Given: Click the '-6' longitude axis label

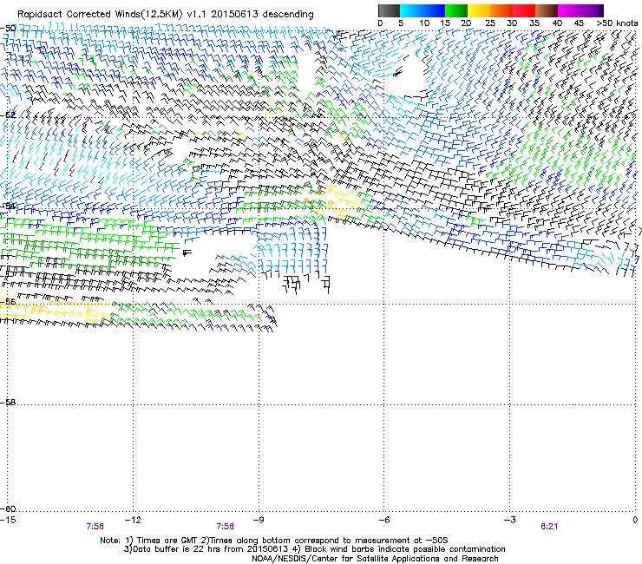Looking at the screenshot, I should click(x=384, y=520).
